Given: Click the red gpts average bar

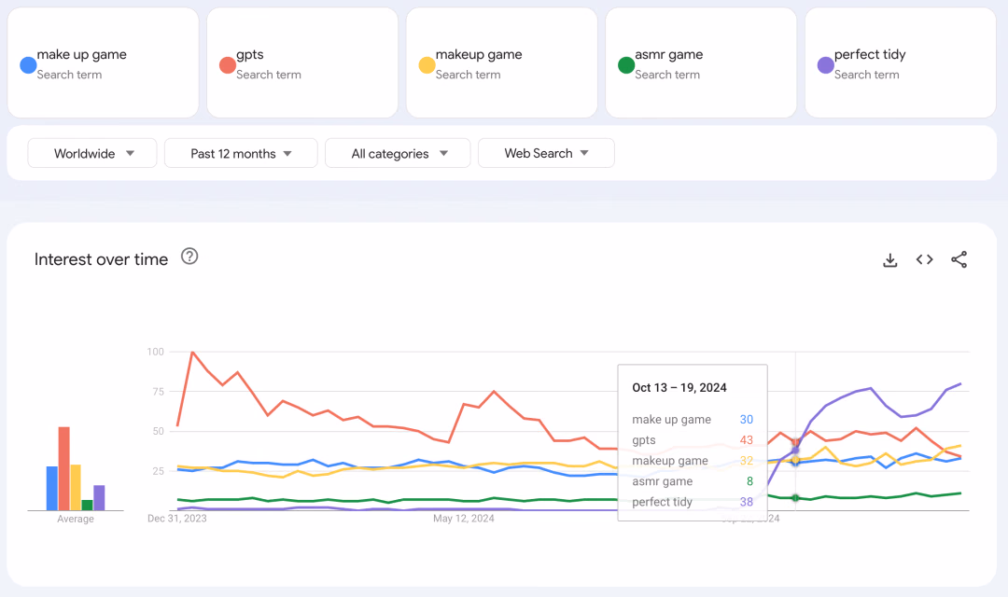Looking at the screenshot, I should click(63, 468).
